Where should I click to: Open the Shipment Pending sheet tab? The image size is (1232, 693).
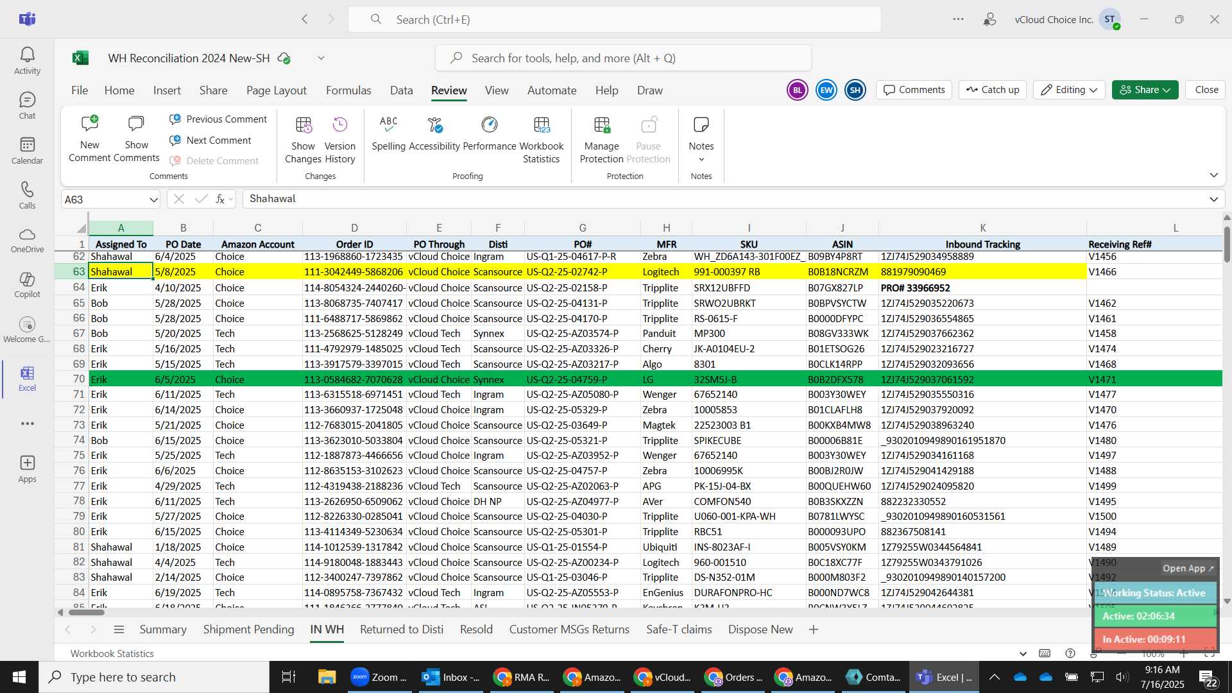(248, 629)
